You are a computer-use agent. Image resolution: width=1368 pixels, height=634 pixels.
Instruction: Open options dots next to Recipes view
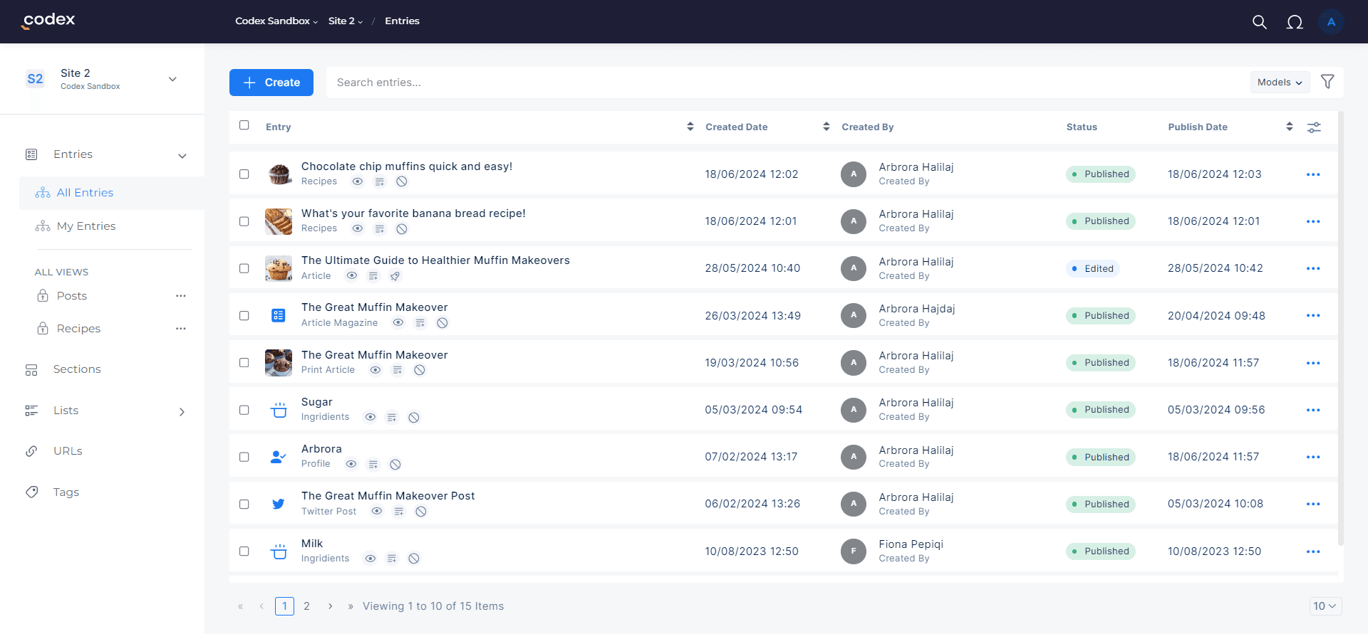click(181, 329)
